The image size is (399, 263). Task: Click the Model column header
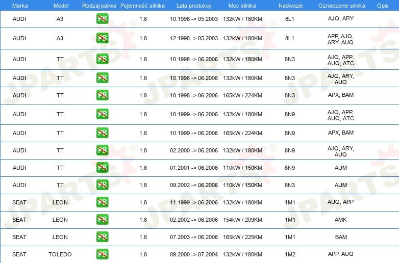pos(61,6)
